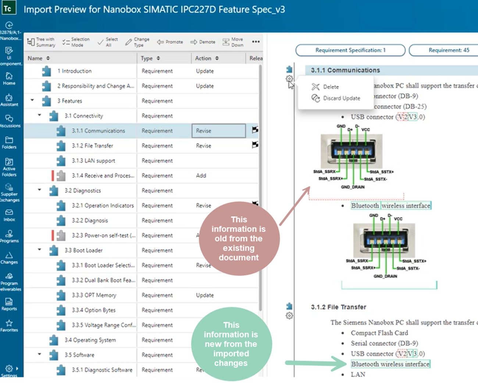
Task: Open Discussions in the sidebar
Action: point(9,121)
